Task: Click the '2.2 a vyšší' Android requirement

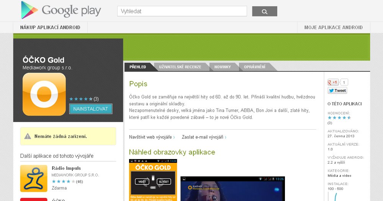Action: [x=336, y=162]
